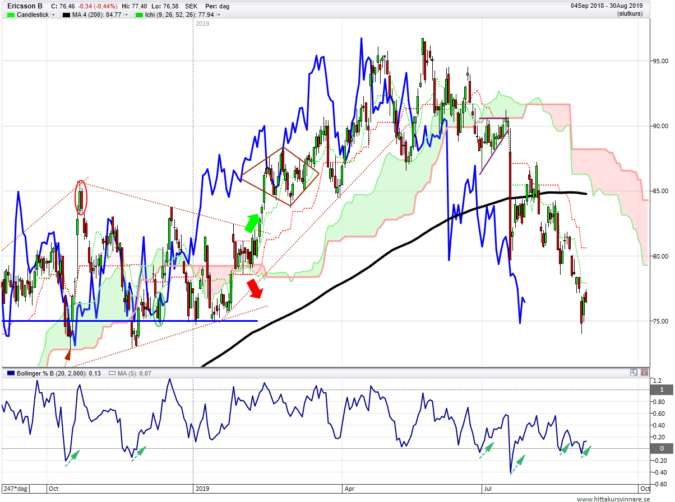Open the MA 4 (200) dropdown arrow

click(126, 15)
